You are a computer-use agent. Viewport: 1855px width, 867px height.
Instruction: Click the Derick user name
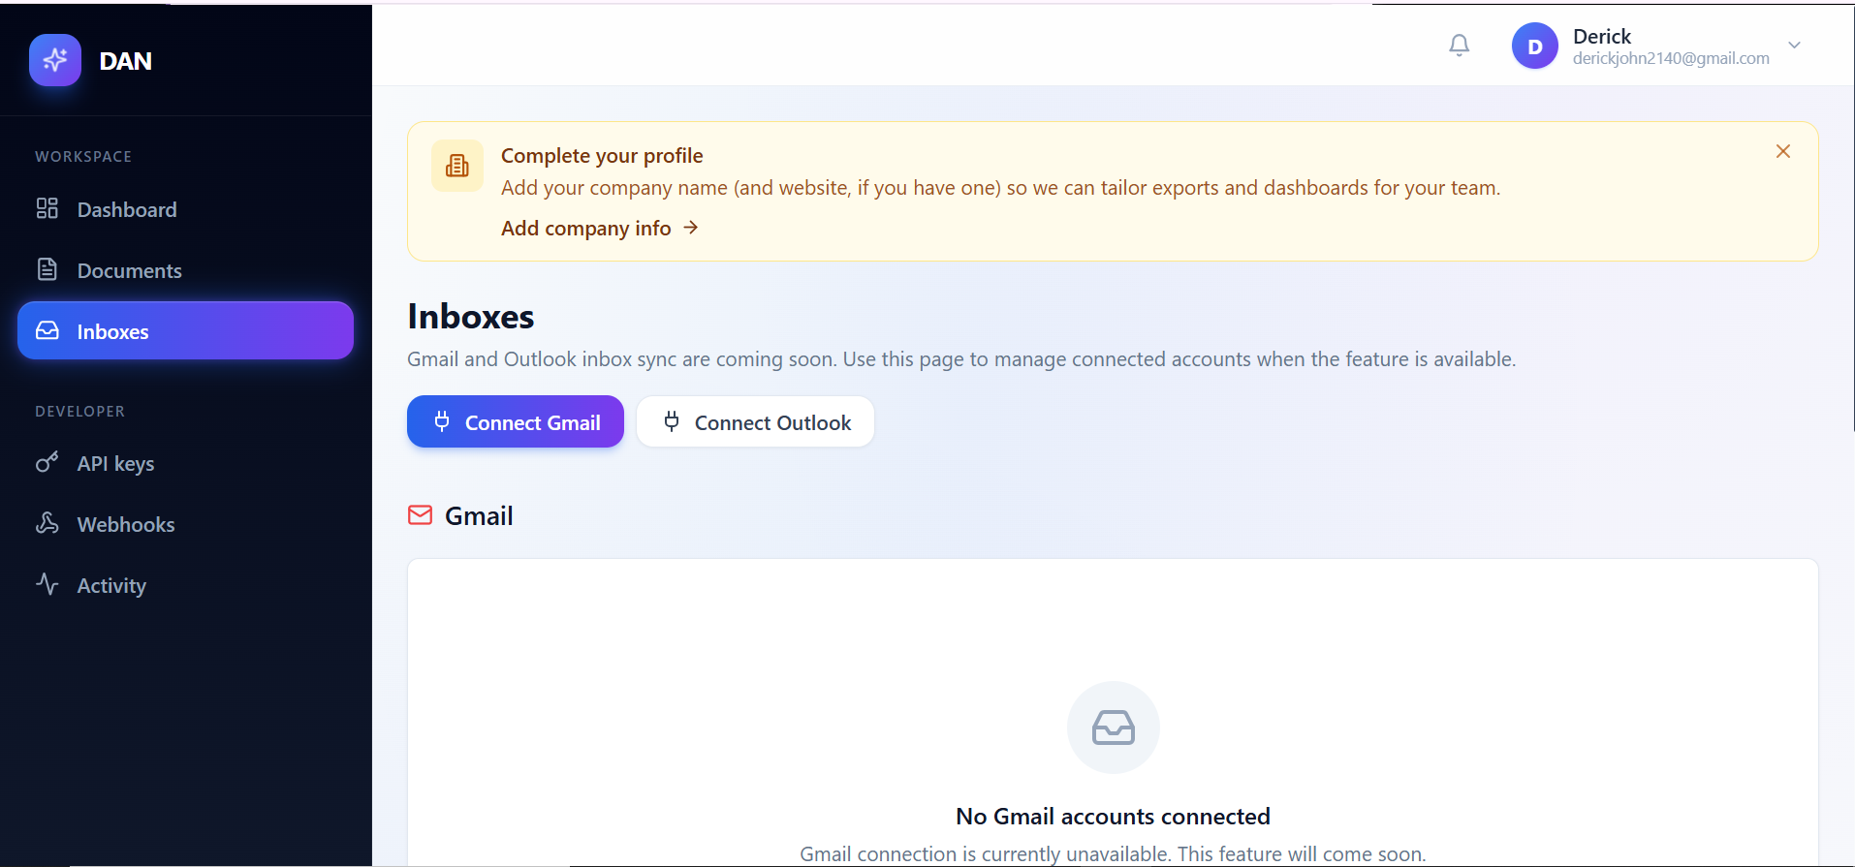point(1602,37)
